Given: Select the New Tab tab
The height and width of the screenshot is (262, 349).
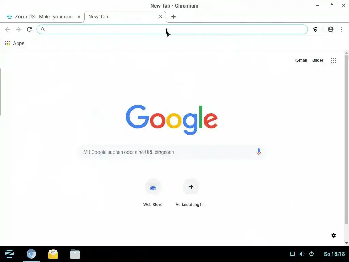Looking at the screenshot, I should [125, 17].
